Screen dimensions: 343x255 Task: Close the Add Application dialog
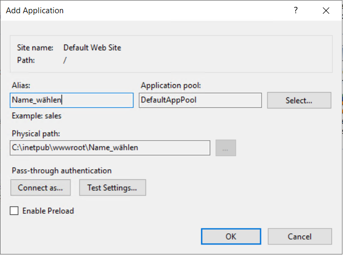coord(325,10)
